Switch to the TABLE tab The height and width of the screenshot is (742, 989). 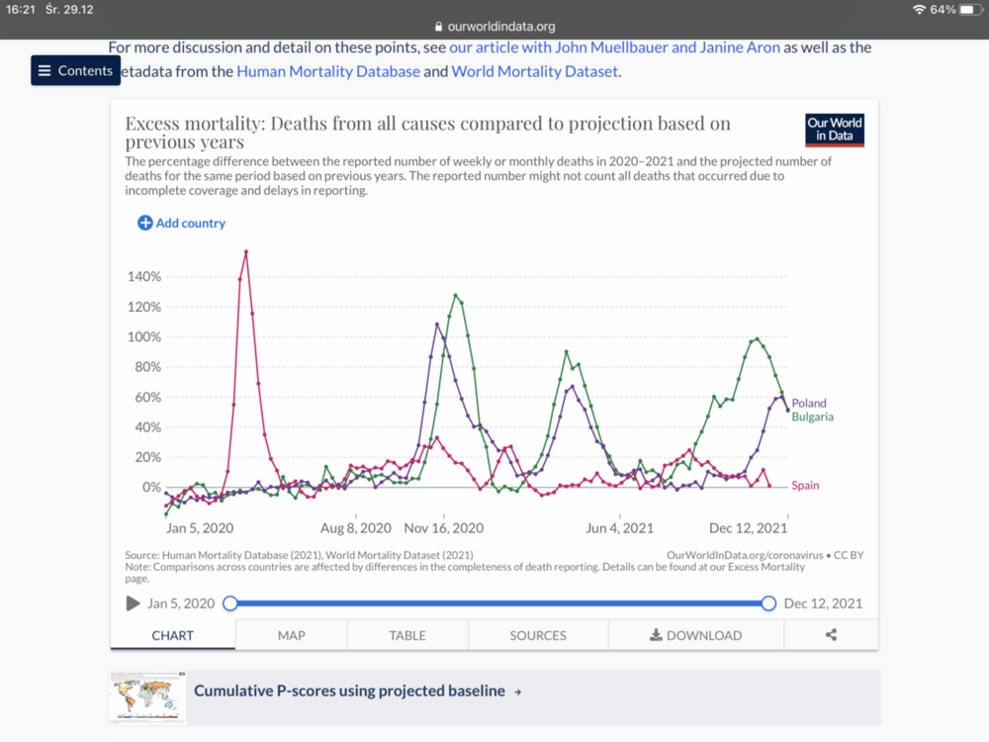407,635
